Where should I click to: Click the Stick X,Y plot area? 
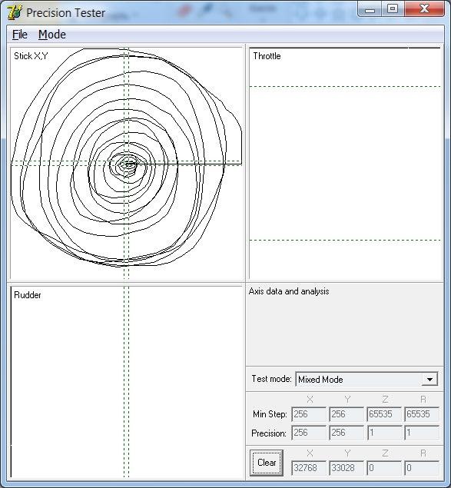(126, 163)
